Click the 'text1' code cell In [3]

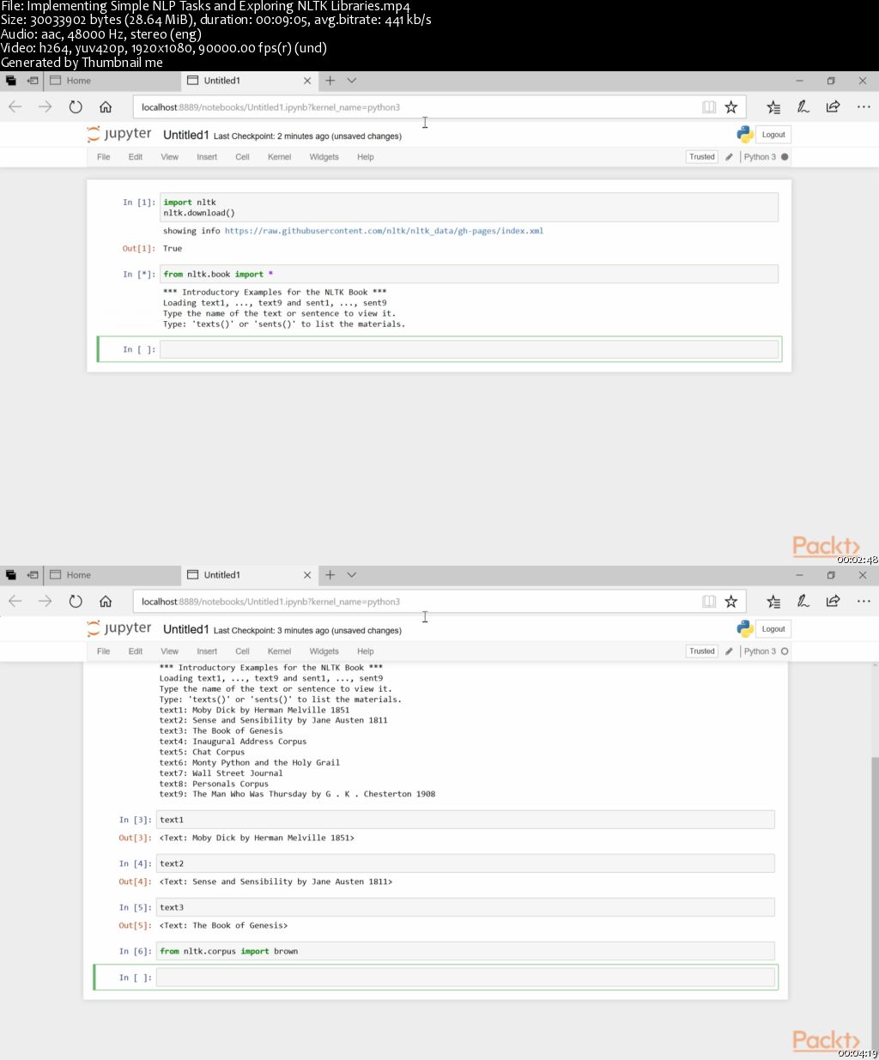[465, 820]
